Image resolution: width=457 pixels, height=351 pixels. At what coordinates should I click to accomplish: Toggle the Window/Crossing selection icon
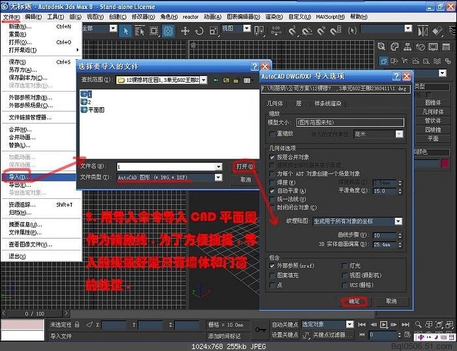click(168, 31)
